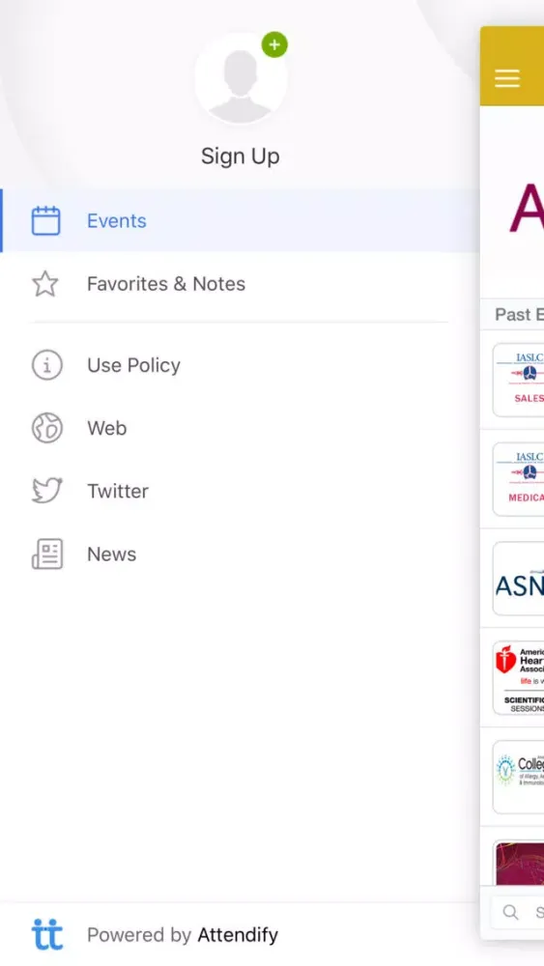Open Favorites & Notes
This screenshot has height=966, width=544.
pos(240,284)
